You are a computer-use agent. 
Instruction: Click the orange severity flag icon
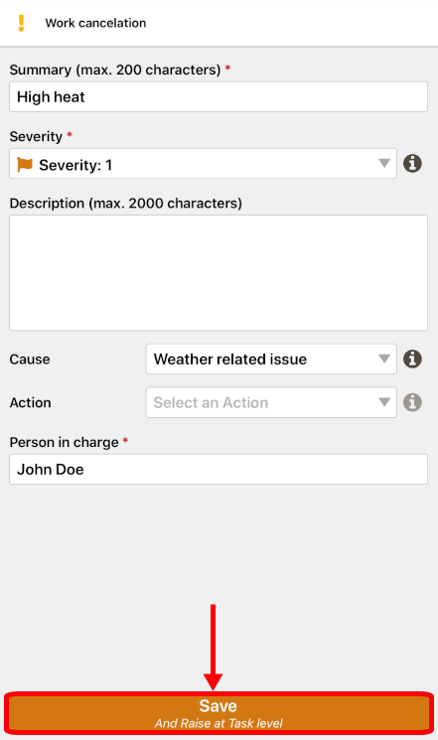click(25, 164)
